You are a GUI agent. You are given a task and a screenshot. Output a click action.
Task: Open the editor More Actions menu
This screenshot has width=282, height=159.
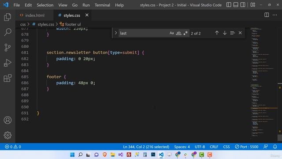(275, 15)
